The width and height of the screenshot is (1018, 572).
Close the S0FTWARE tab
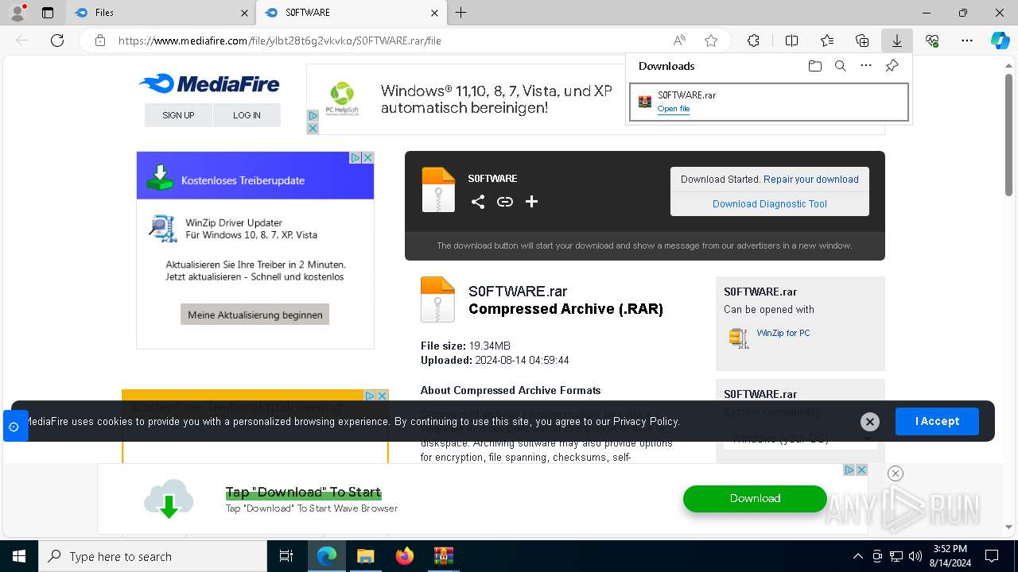(x=435, y=13)
